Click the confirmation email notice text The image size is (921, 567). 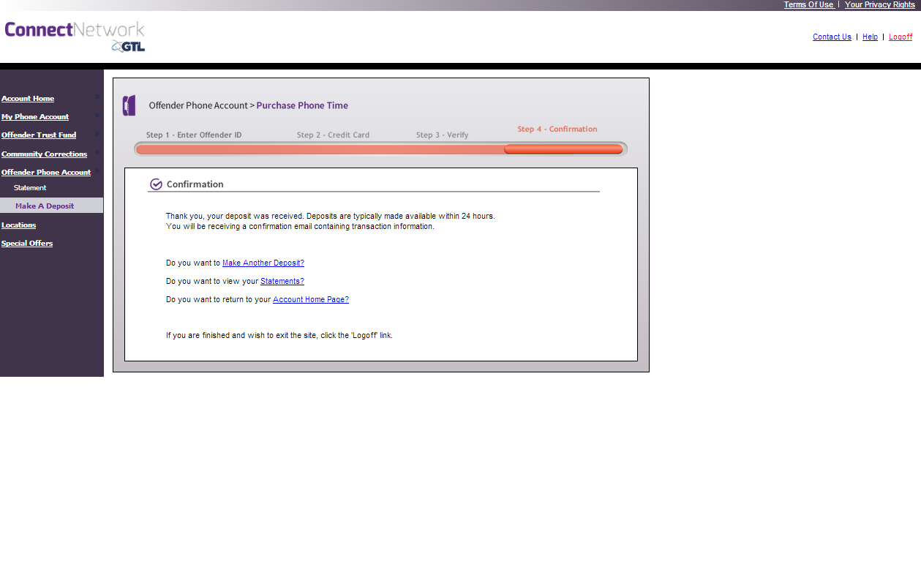[300, 227]
